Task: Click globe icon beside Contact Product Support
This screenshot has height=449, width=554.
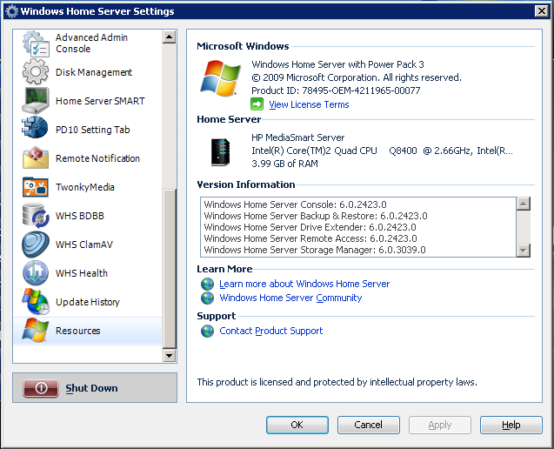Action: (x=207, y=331)
